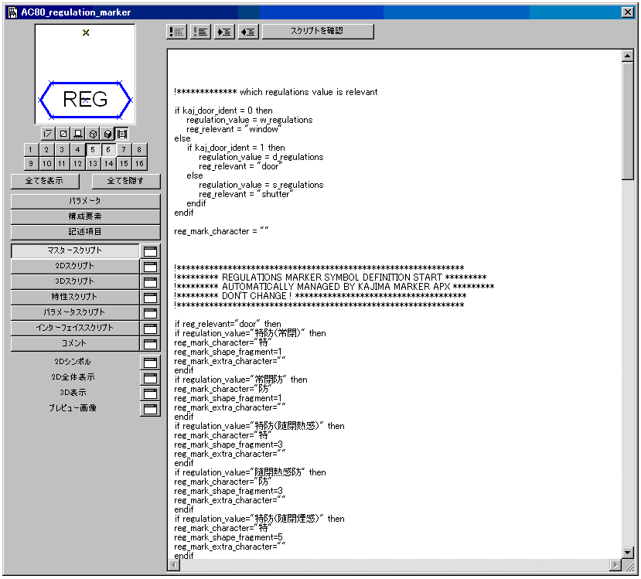Switch to the パラメータスクリプト tab

coord(74,313)
